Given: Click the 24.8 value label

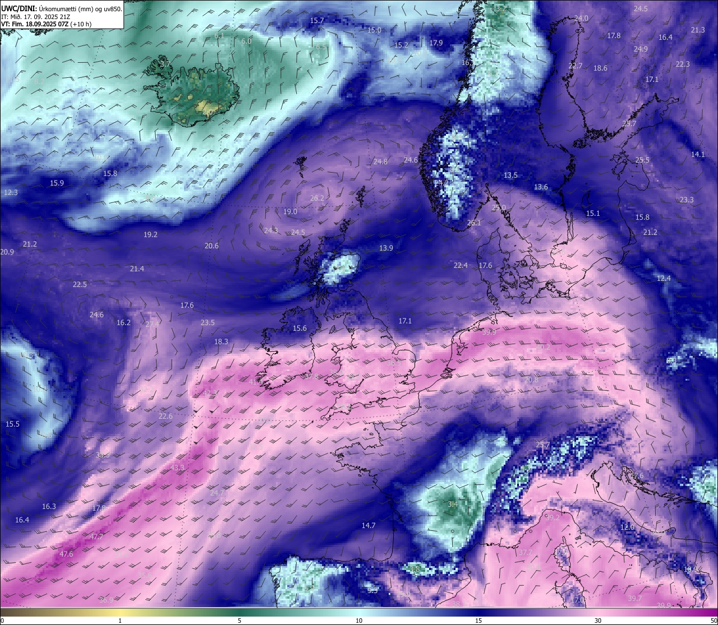Looking at the screenshot, I should tap(380, 162).
